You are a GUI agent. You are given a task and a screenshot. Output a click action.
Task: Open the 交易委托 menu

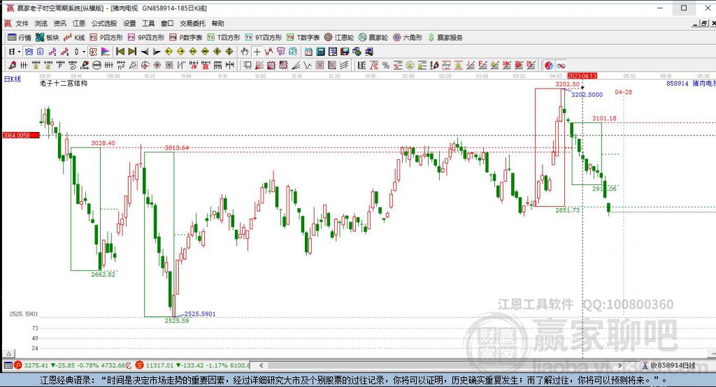(x=192, y=23)
